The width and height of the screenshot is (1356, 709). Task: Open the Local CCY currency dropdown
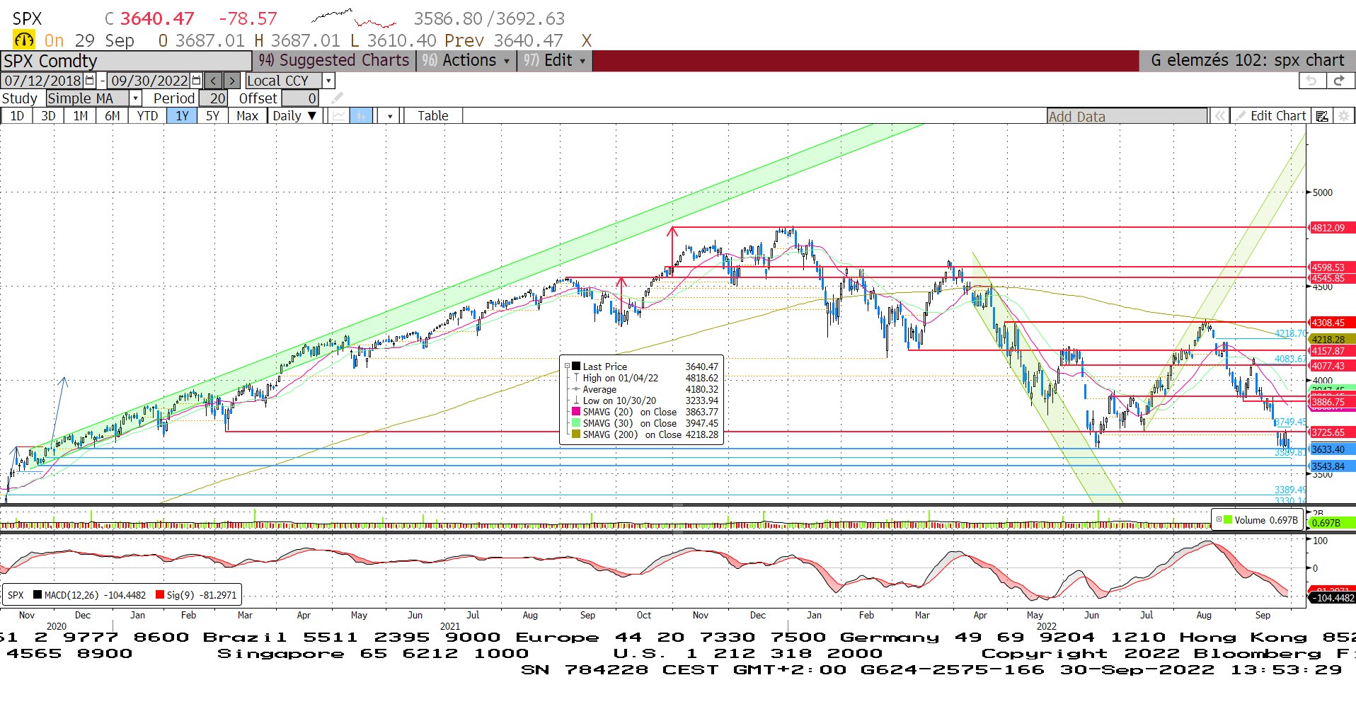coord(328,81)
